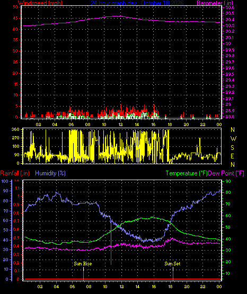Click the Windspeed (mph) axis title
This screenshot has height=294, width=247.
pos(40,3)
